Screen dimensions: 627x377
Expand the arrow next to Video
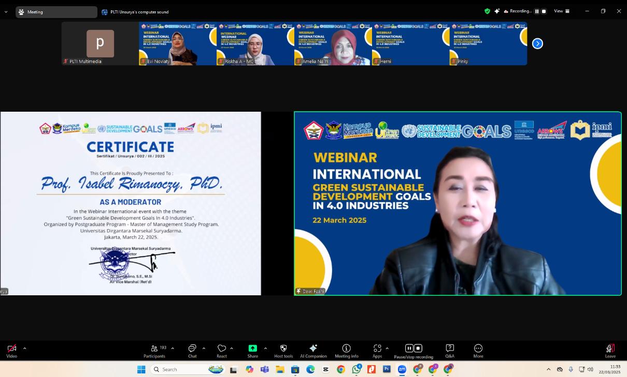coord(24,348)
